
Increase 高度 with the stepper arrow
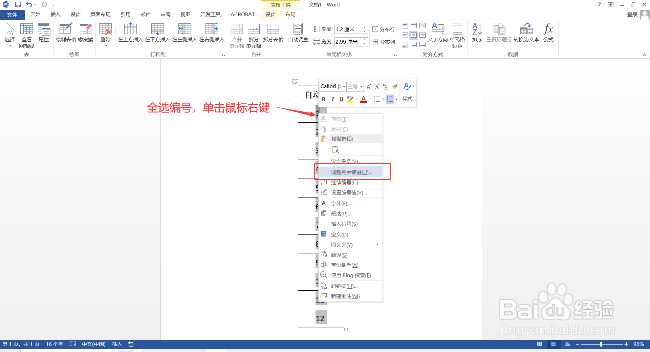coord(364,27)
